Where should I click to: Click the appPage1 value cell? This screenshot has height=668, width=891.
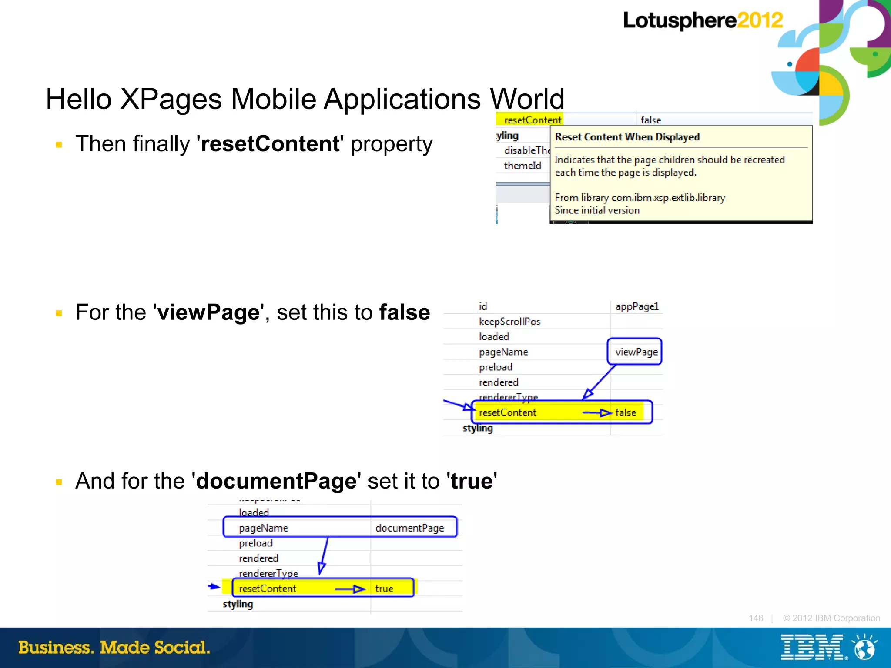[x=636, y=306]
